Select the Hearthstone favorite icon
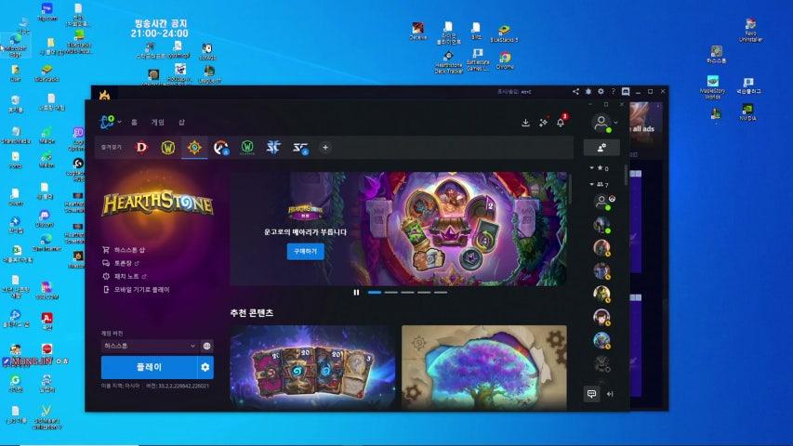Image resolution: width=793 pixels, height=446 pixels. pyautogui.click(x=194, y=148)
